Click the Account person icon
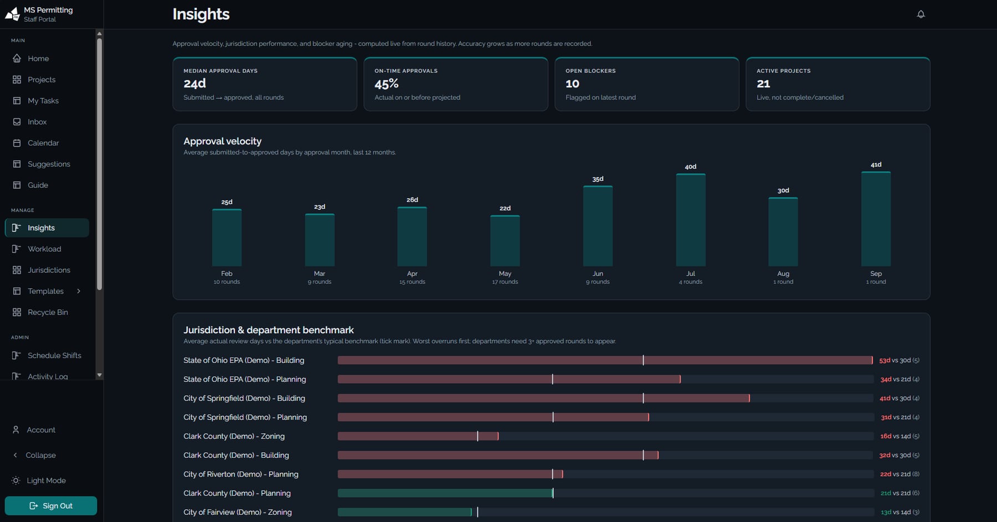This screenshot has width=997, height=522. coord(16,430)
